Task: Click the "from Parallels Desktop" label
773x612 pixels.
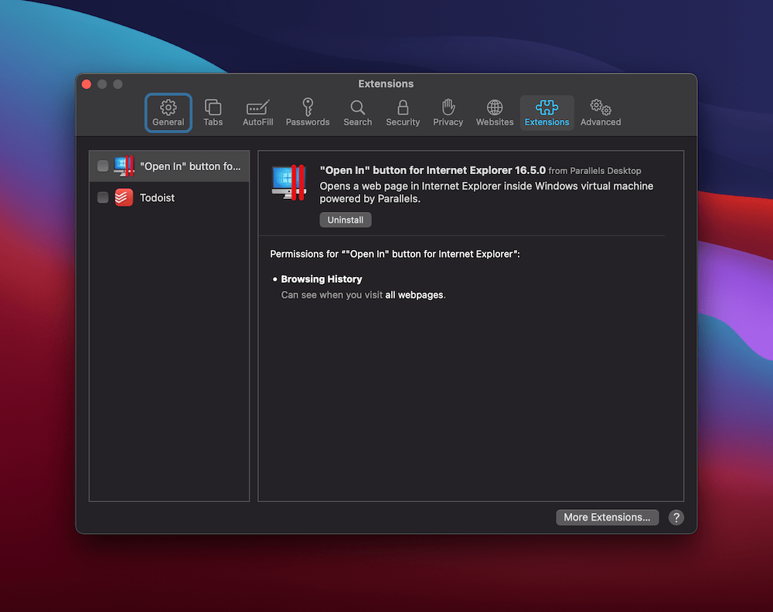Action: [x=594, y=171]
